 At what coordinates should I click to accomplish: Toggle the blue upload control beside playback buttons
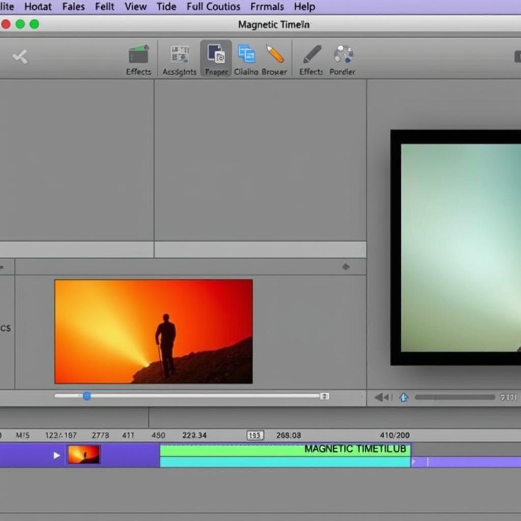click(x=404, y=397)
